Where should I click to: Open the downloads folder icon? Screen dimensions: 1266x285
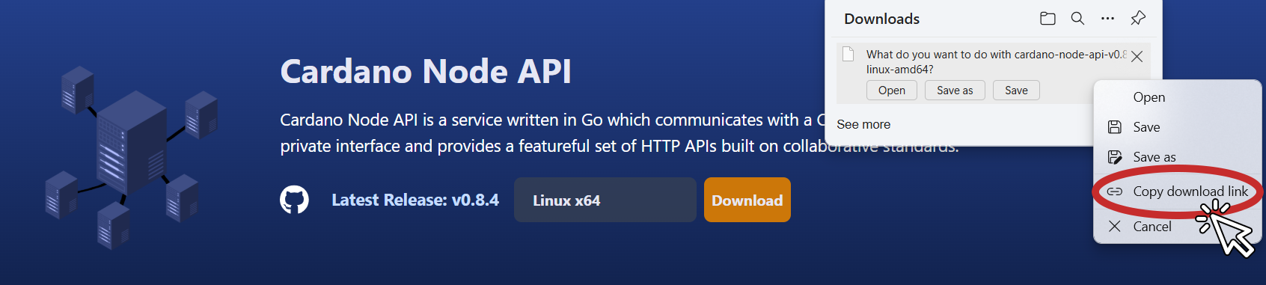pyautogui.click(x=1048, y=19)
